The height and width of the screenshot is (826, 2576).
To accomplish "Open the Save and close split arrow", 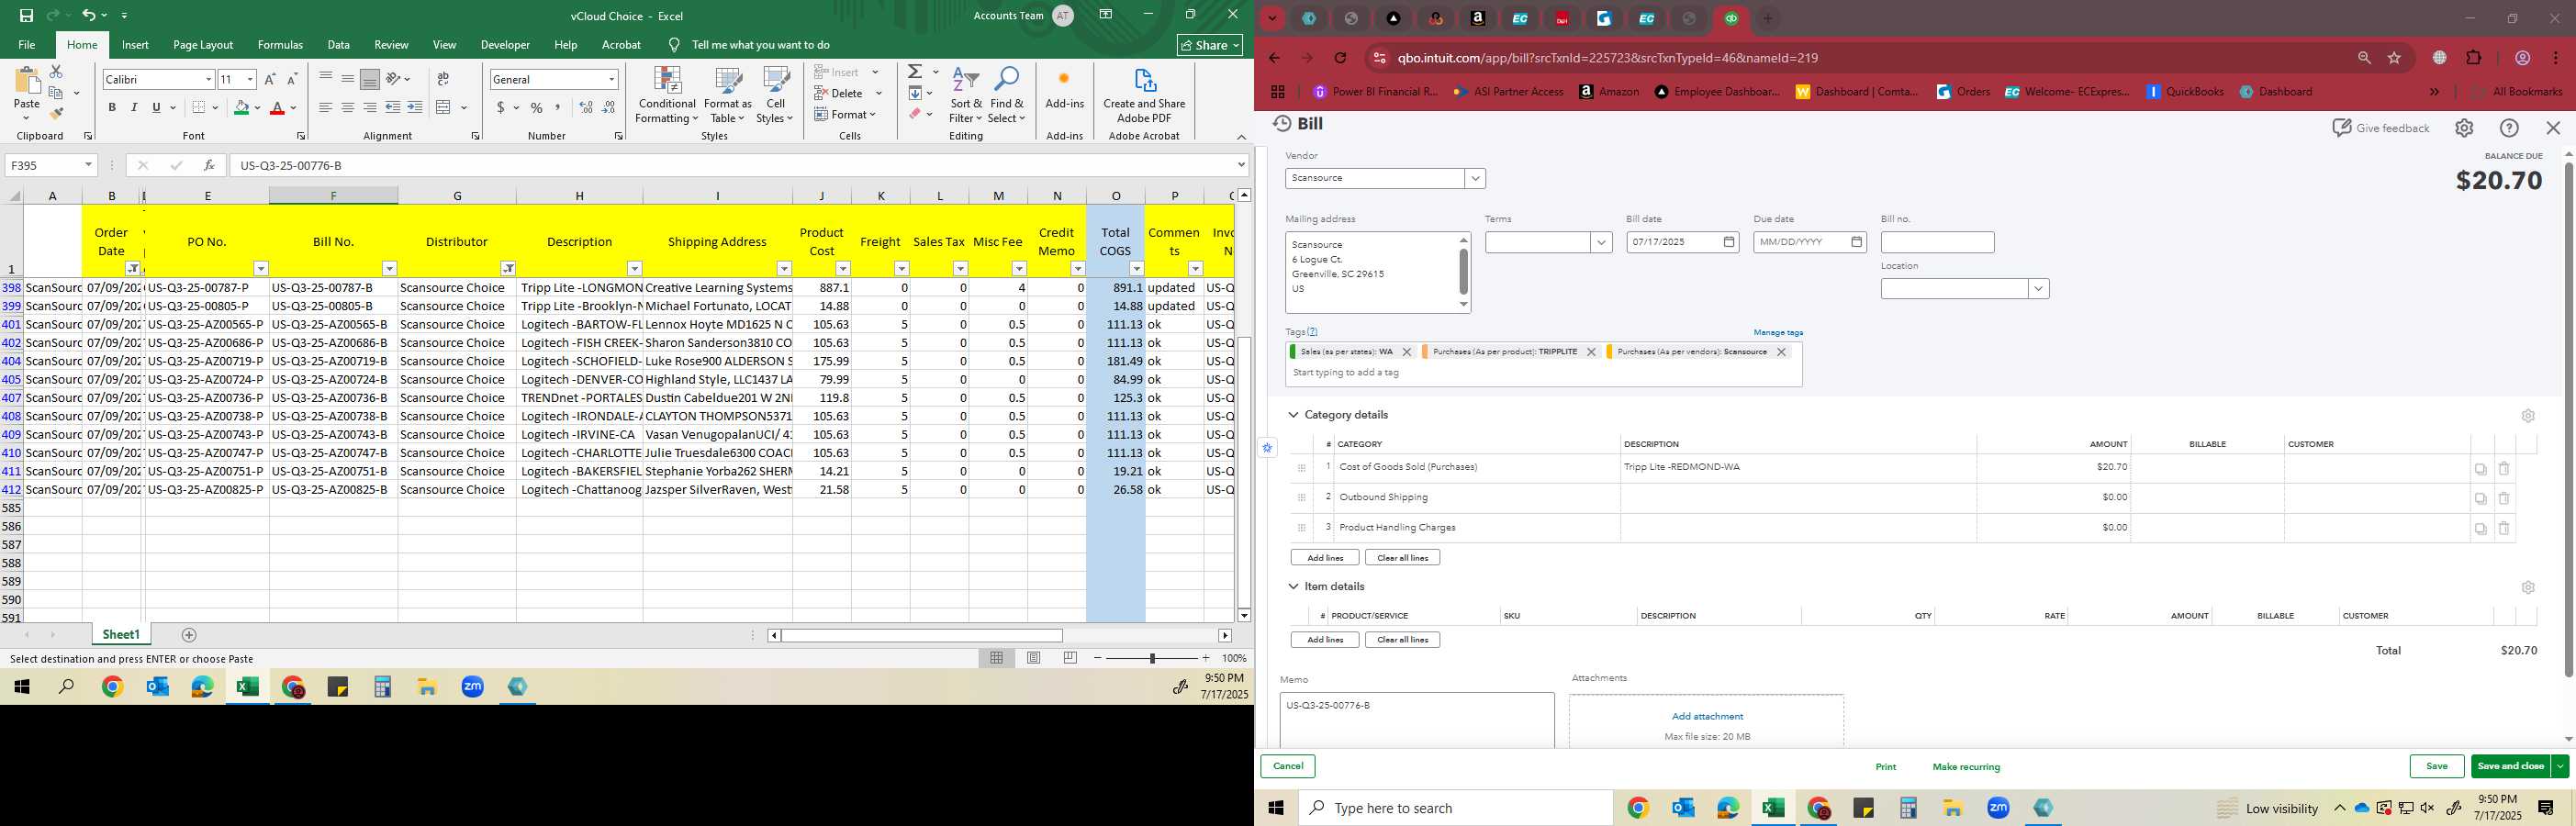I will coord(2561,766).
